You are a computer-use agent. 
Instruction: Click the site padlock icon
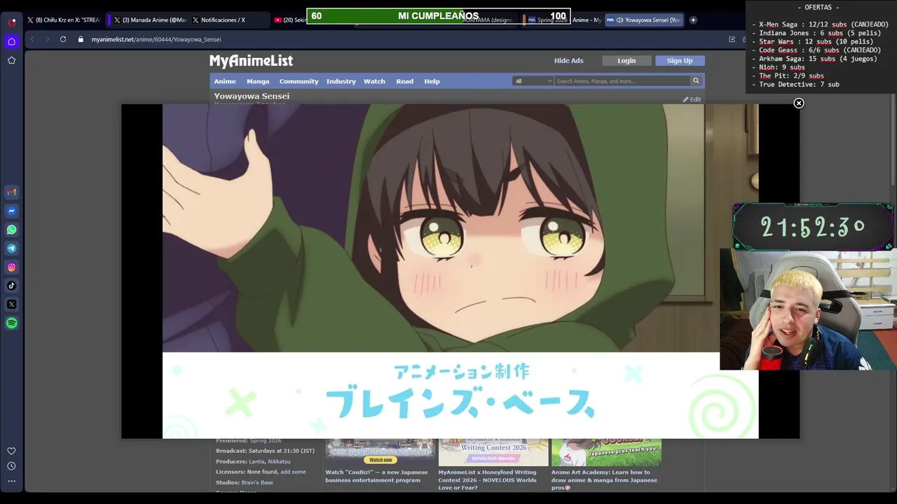(x=81, y=39)
